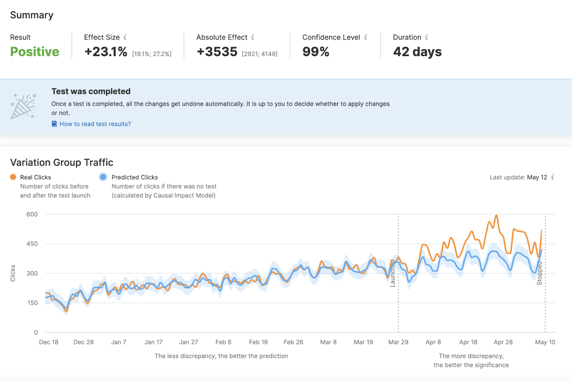Select the orange clicks peak near Apr 28
Viewport: 572px width, 381px height.
point(496,215)
